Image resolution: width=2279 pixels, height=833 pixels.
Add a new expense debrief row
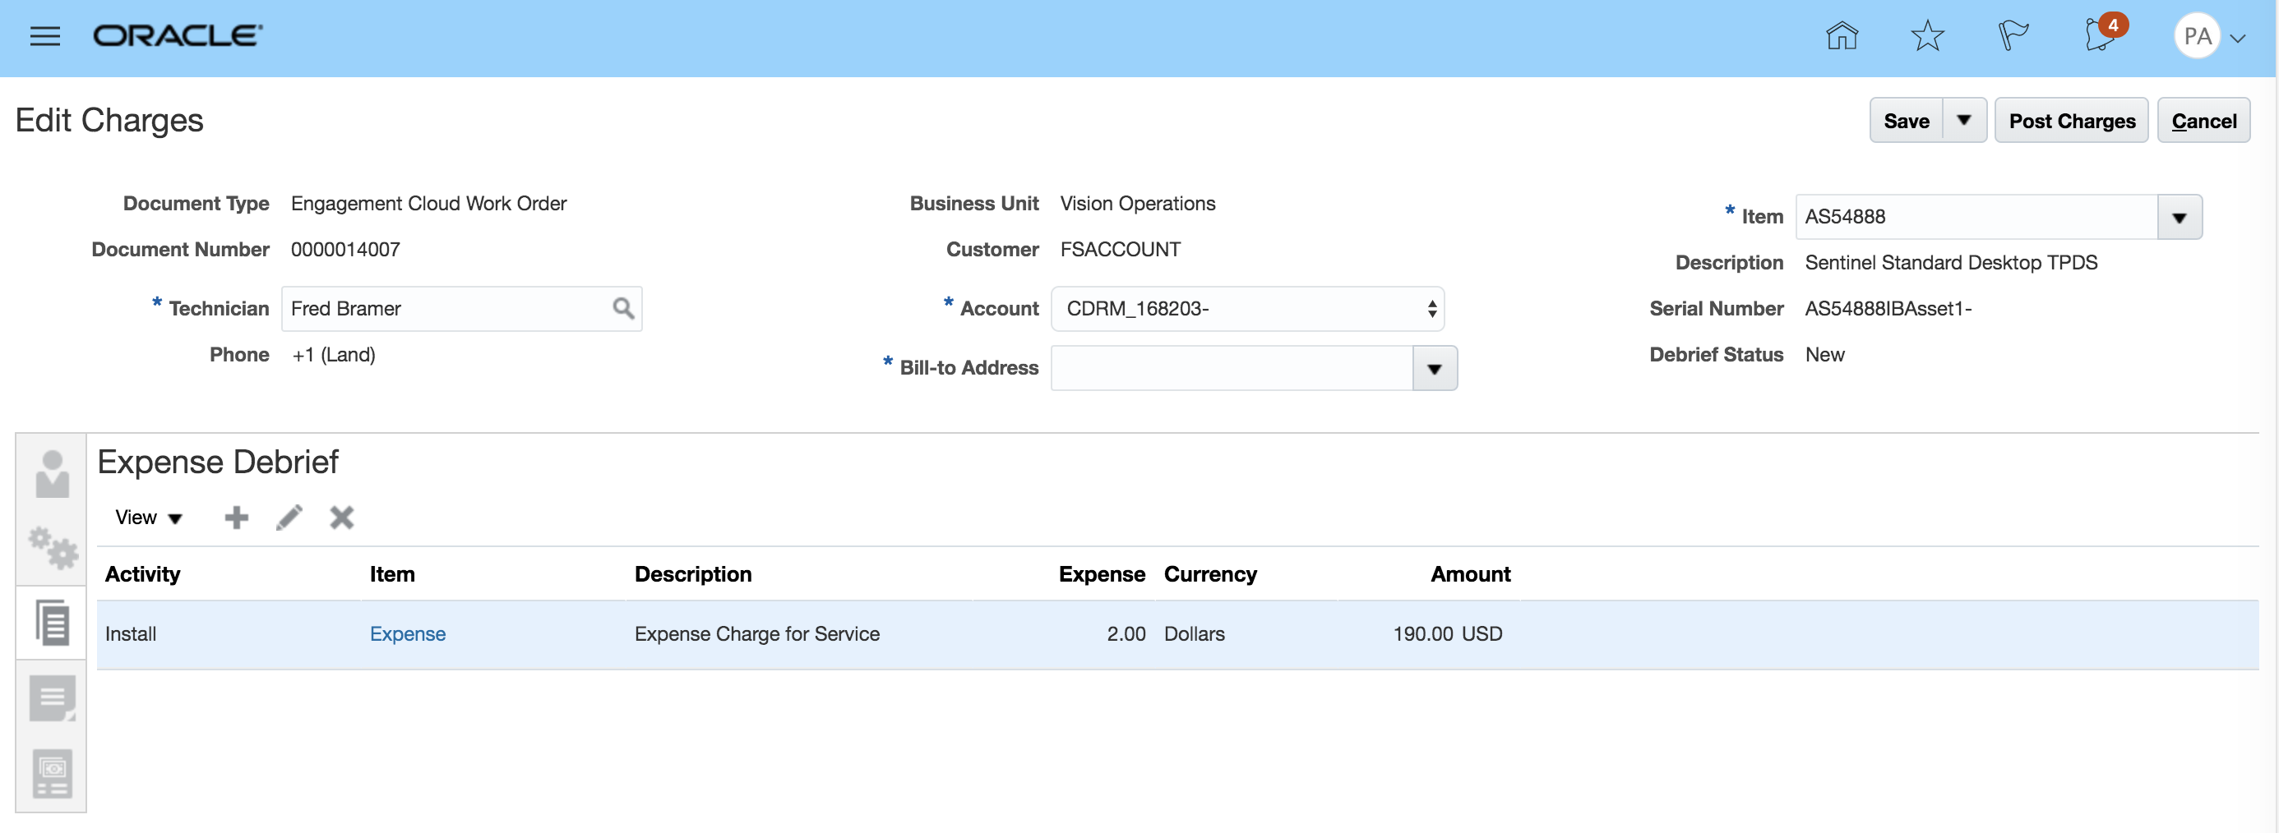pyautogui.click(x=236, y=518)
